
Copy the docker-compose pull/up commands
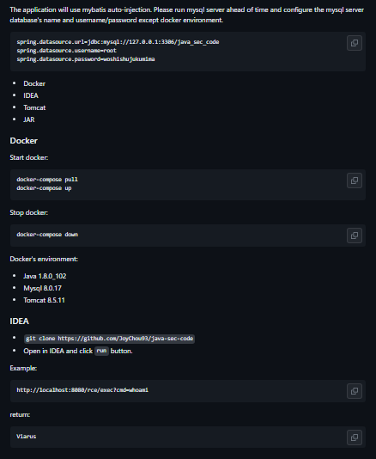click(355, 181)
